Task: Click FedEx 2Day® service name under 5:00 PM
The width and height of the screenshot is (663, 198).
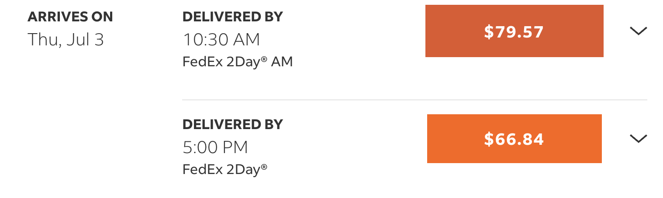Action: [x=225, y=169]
